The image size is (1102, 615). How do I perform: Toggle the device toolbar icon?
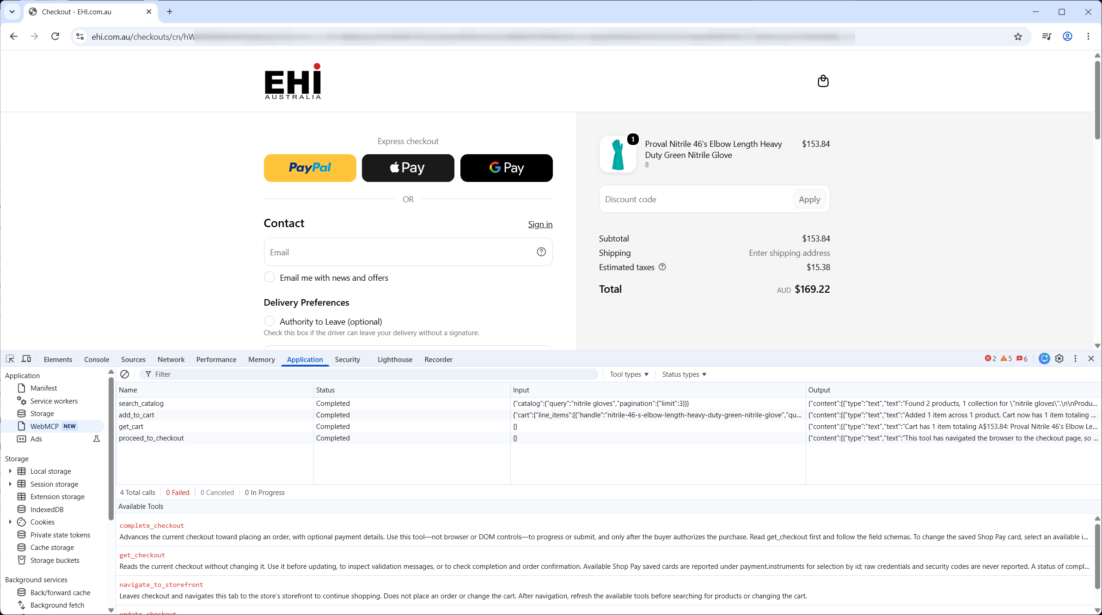(26, 359)
